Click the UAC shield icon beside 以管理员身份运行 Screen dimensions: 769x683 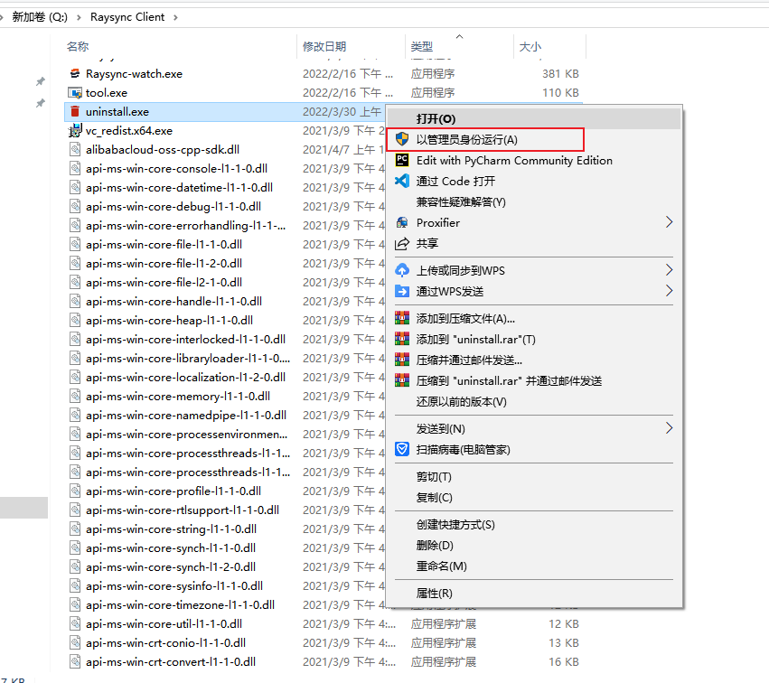click(x=400, y=139)
